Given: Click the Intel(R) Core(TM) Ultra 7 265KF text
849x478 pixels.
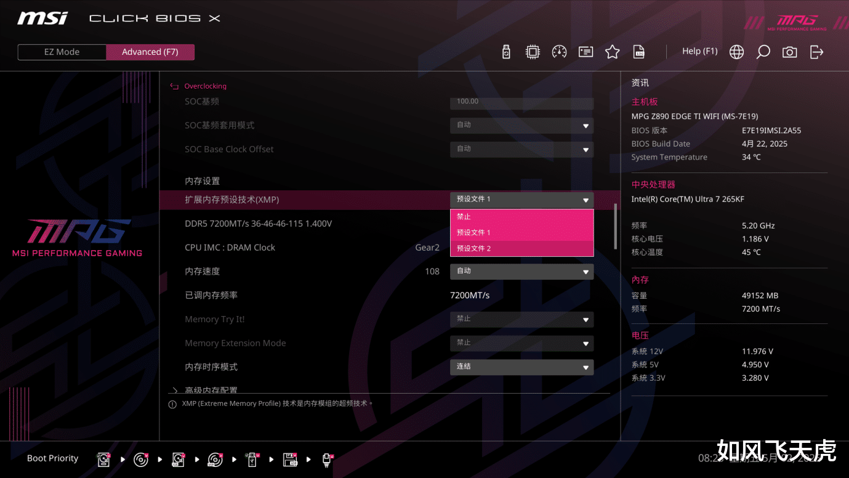Looking at the screenshot, I should 688,200.
